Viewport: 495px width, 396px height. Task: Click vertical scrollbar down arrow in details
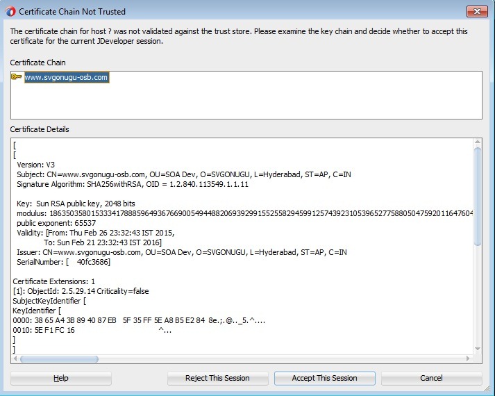(478, 349)
